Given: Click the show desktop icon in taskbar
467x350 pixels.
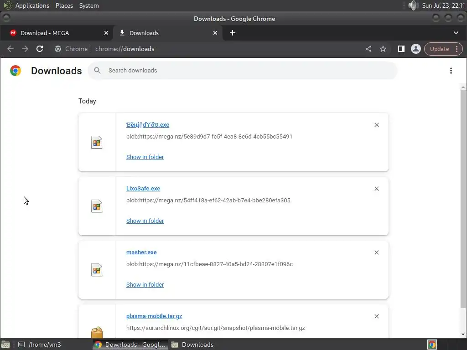Looking at the screenshot, I should tap(5, 345).
